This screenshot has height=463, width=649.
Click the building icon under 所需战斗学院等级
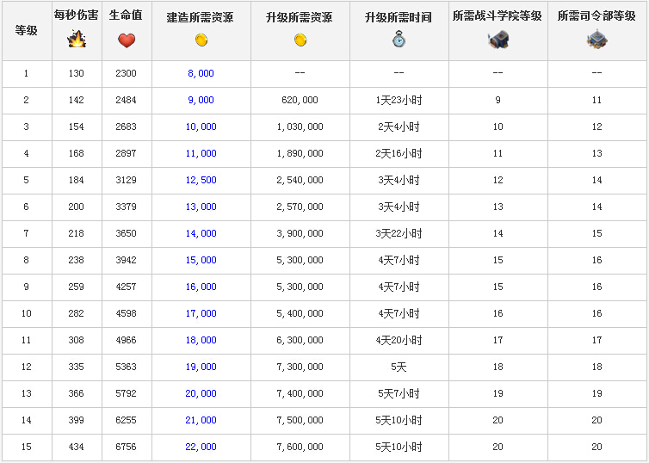pyautogui.click(x=498, y=40)
